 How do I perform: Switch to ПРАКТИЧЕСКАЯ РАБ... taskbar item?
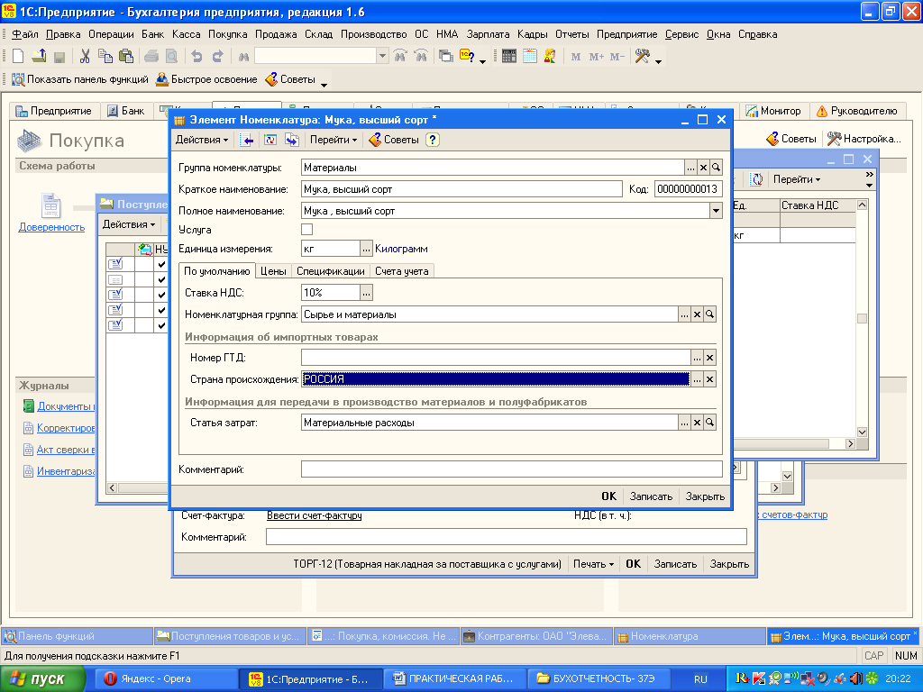[x=453, y=679]
